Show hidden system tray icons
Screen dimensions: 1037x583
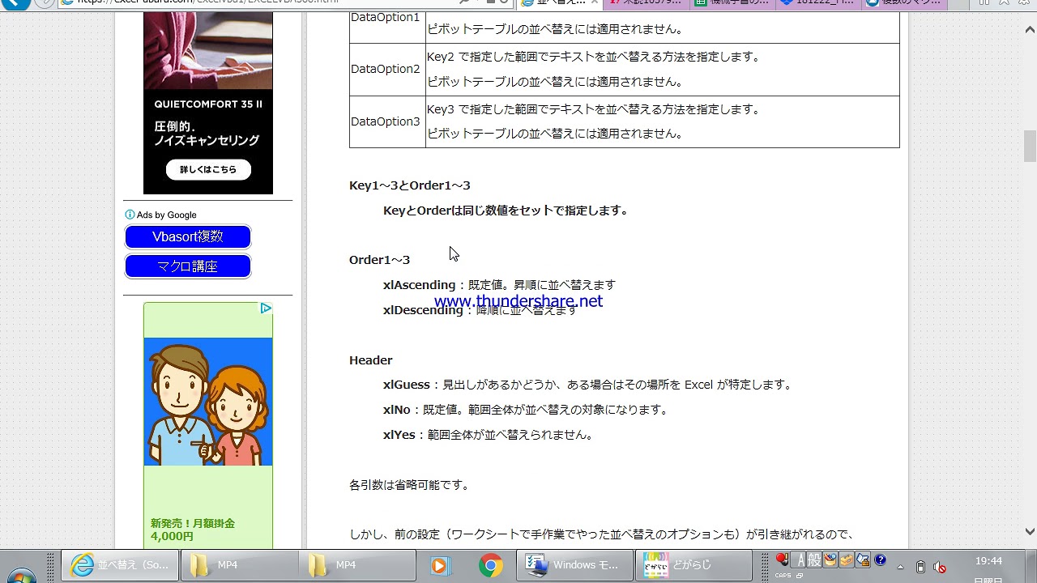(900, 567)
